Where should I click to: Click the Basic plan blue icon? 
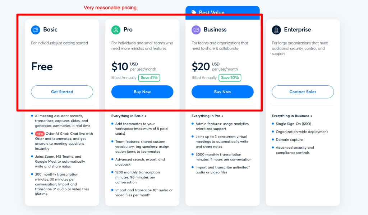coord(36,30)
